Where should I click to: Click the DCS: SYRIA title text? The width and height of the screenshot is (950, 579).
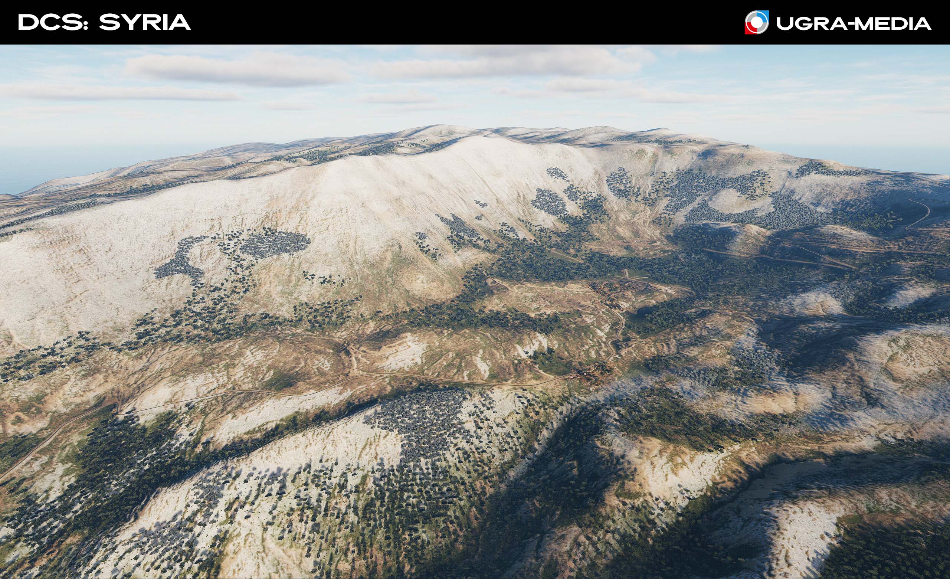pyautogui.click(x=104, y=22)
